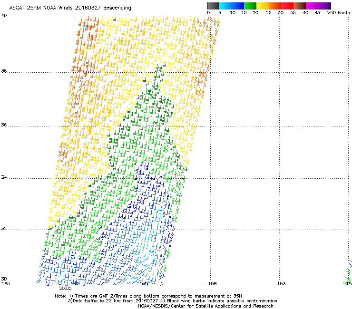This screenshot has width=352, height=309.
Task: Click legend tick label '10'
Action: click(x=233, y=13)
